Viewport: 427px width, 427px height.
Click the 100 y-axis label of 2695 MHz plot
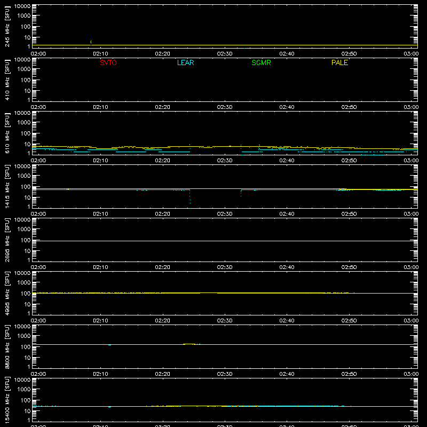coord(26,240)
